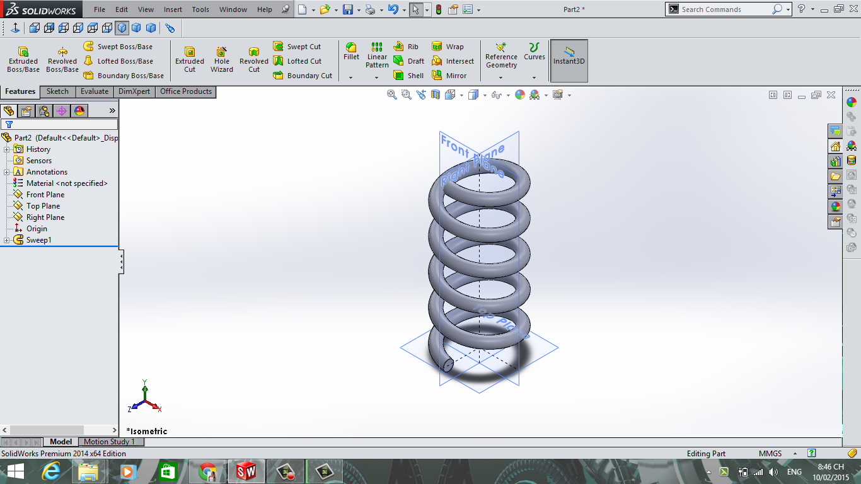
Task: Click Zoom to Area in view toolbar
Action: pyautogui.click(x=406, y=95)
